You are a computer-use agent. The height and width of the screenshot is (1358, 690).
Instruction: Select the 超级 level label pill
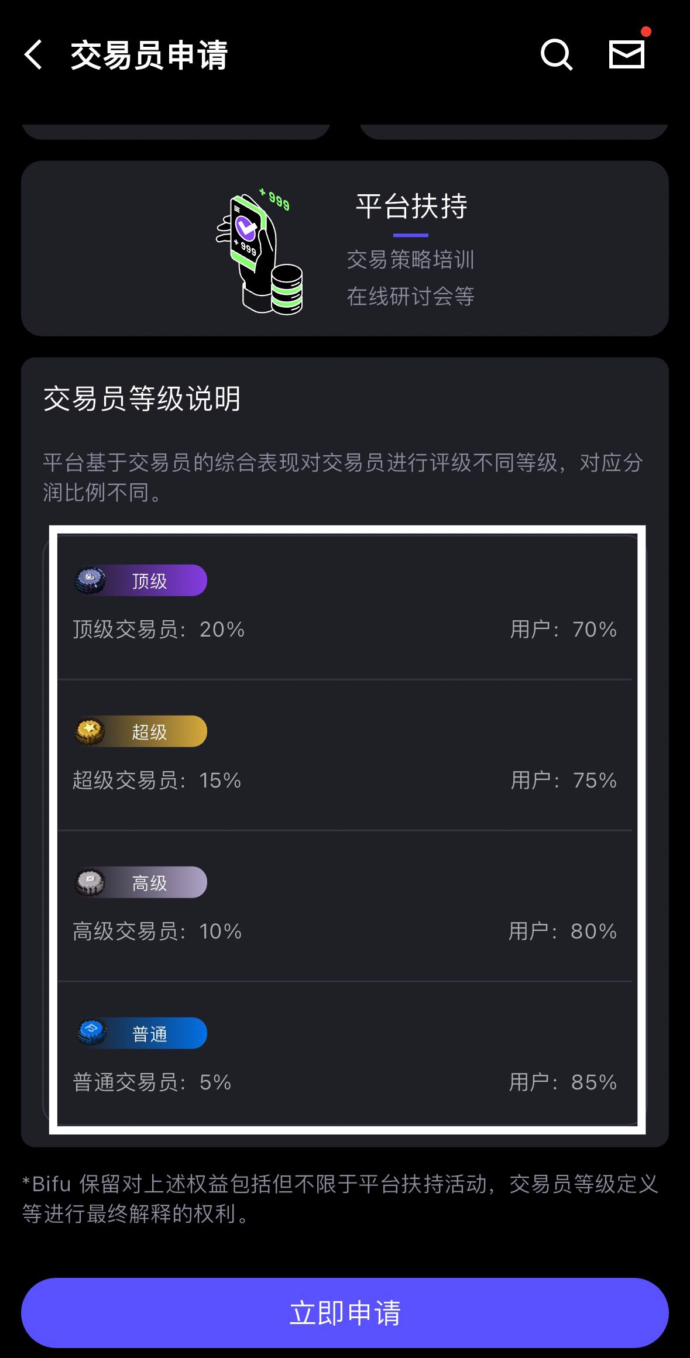click(x=150, y=731)
